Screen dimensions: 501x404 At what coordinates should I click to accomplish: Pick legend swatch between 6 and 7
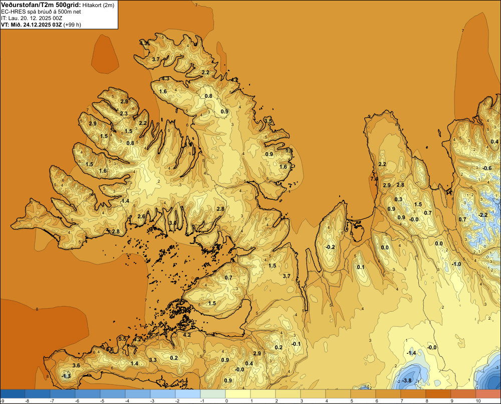(x=388, y=394)
